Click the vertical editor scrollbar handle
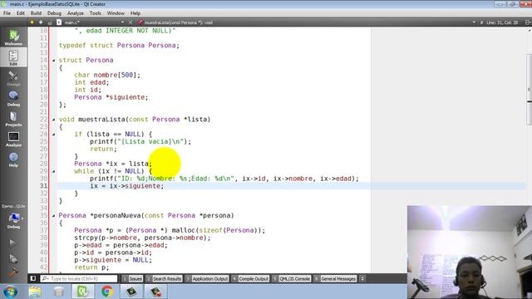The width and height of the screenshot is (532, 299). tap(529, 89)
